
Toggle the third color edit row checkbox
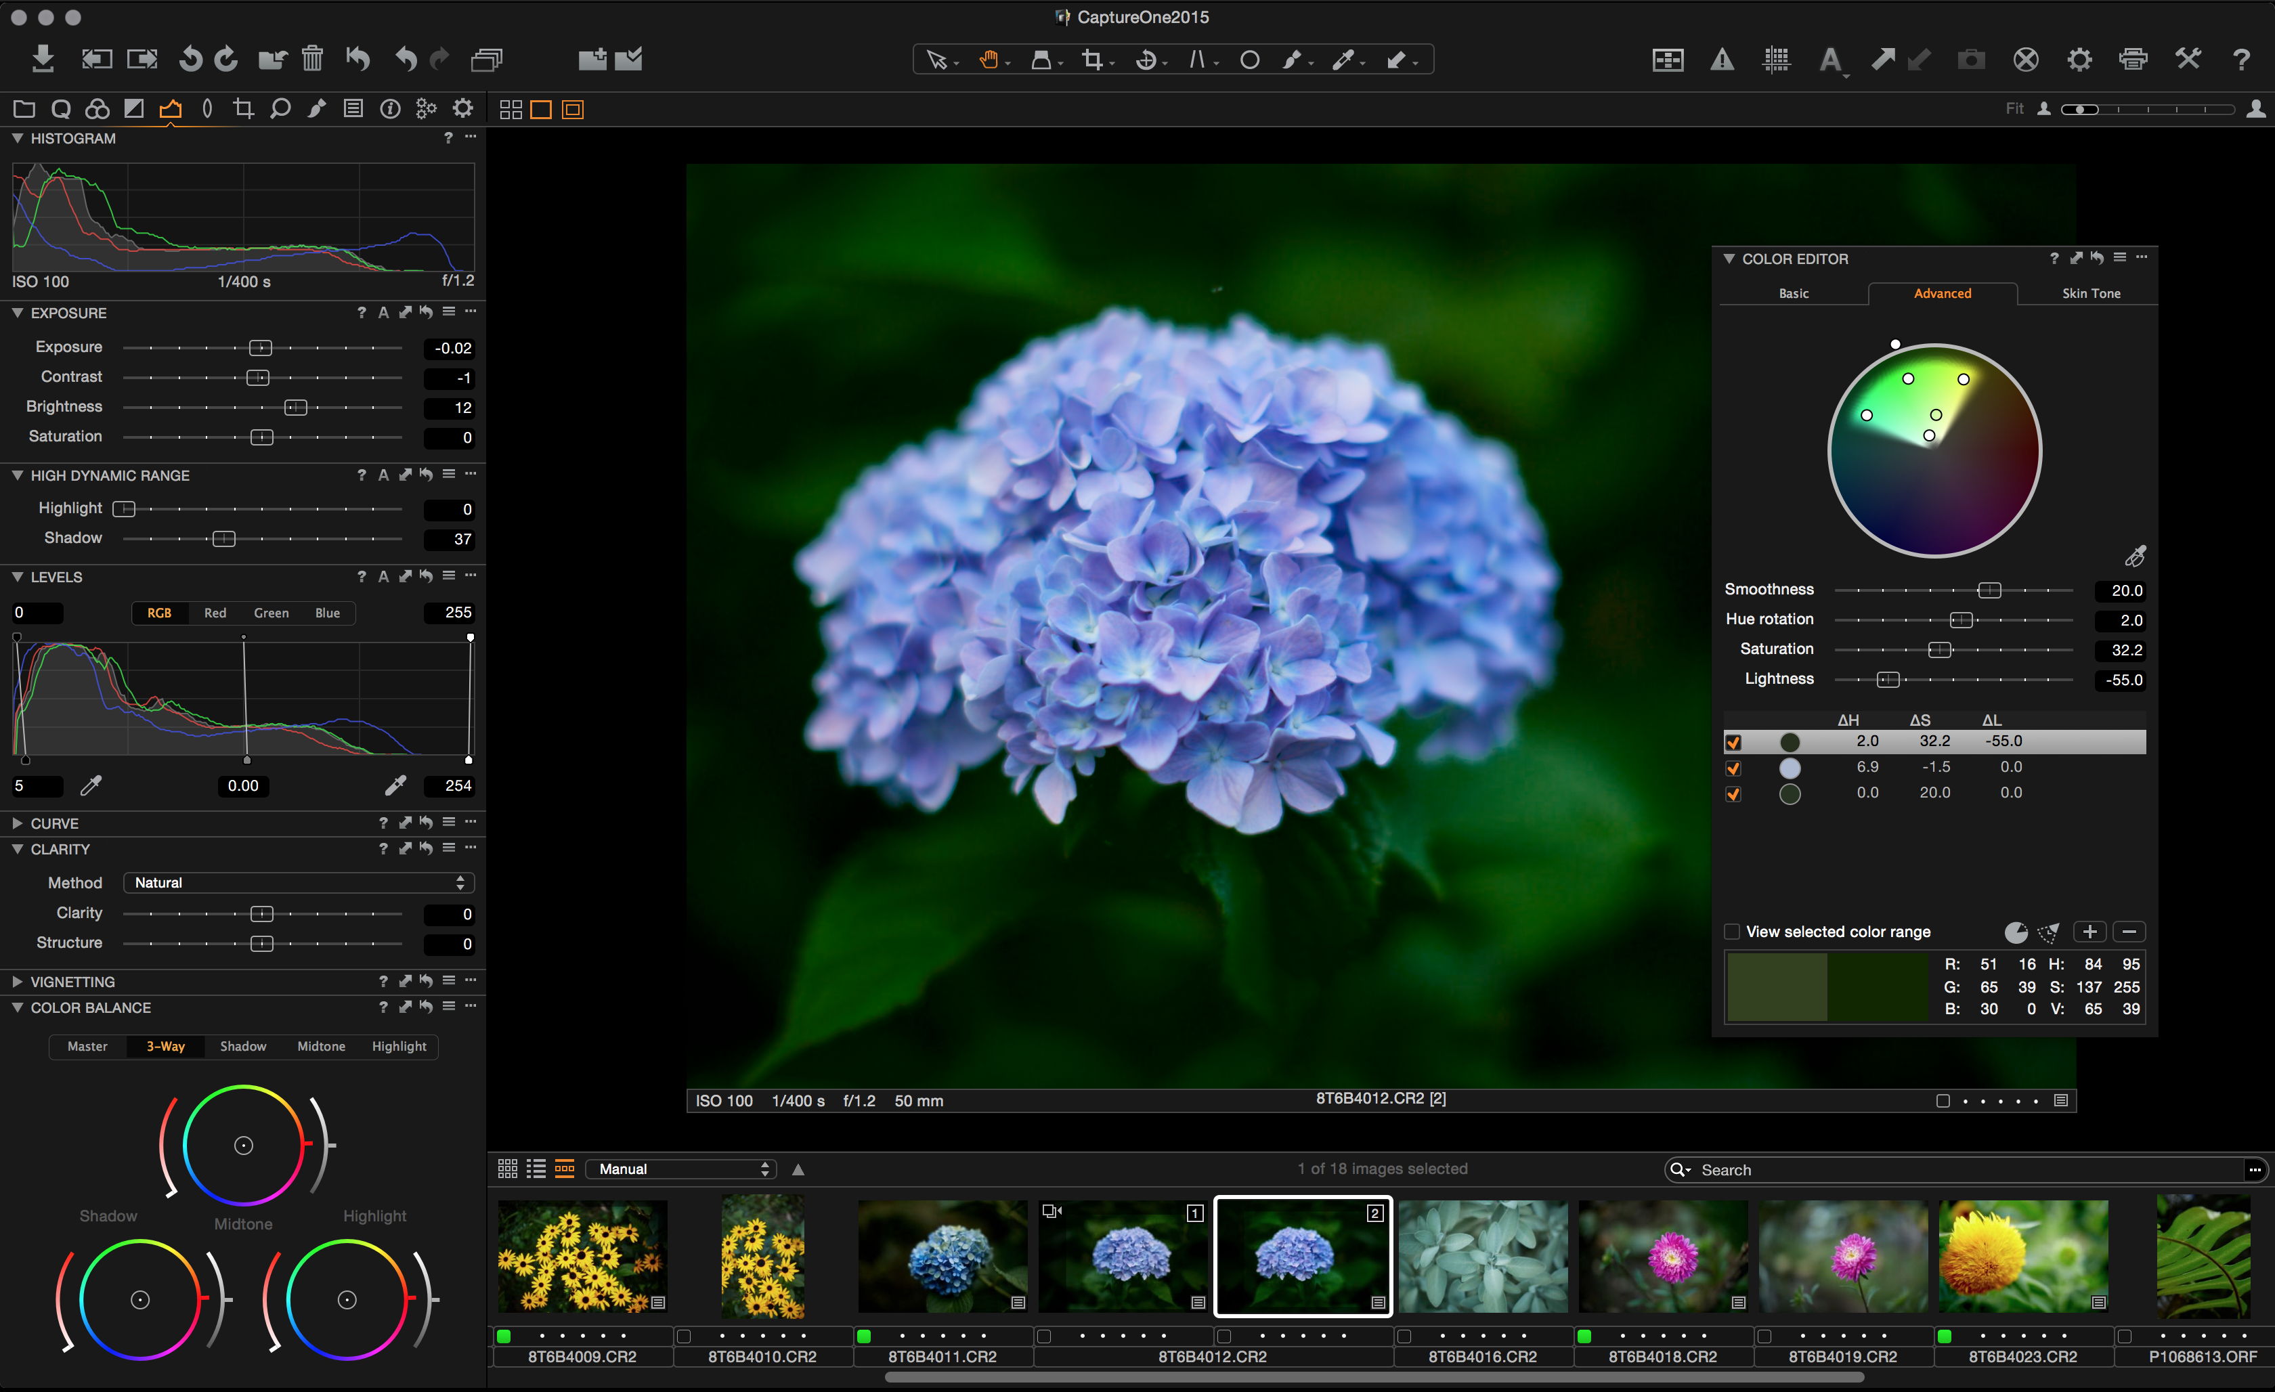1733,793
